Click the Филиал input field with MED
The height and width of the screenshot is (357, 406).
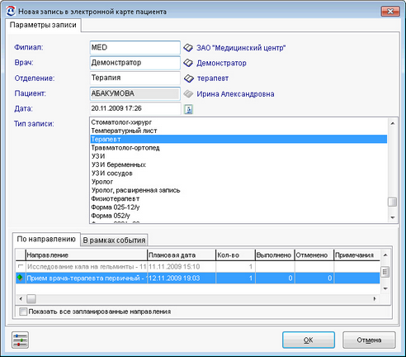point(135,48)
